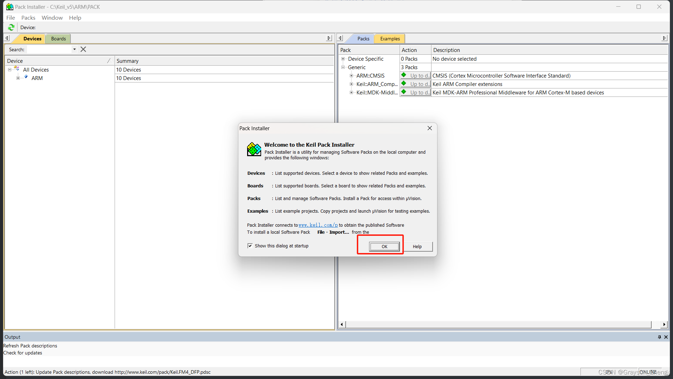
Task: Collapse the Generic pack group
Action: (343, 67)
